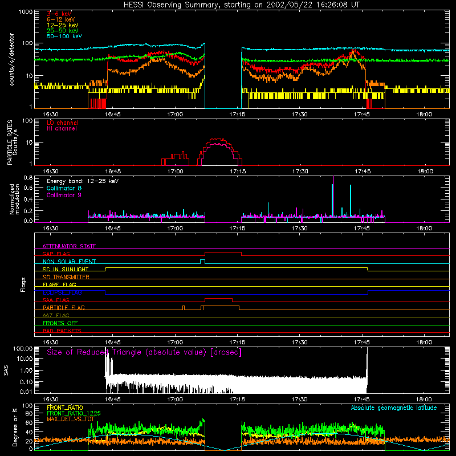Select the LO channel legend label
The height and width of the screenshot is (456, 456).
coord(63,123)
